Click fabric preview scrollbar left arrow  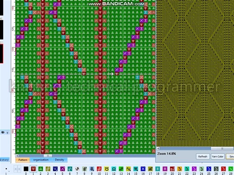click(158, 149)
